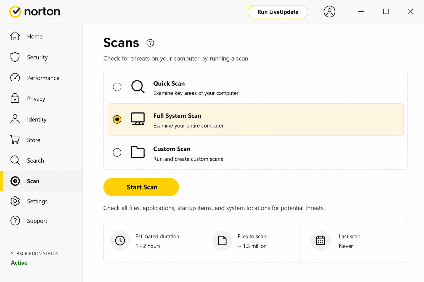This screenshot has height=282, width=424.
Task: Click the Search magnifier icon in sidebar
Action: [x=15, y=160]
